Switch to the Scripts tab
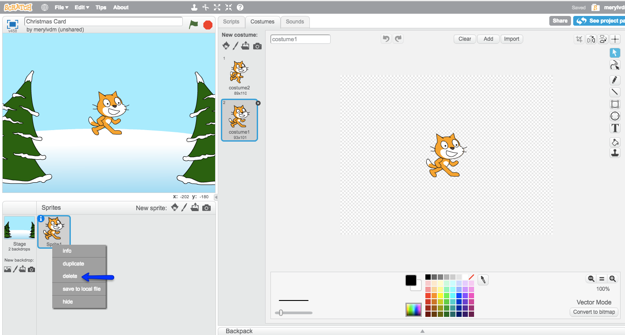The image size is (625, 335). (231, 22)
